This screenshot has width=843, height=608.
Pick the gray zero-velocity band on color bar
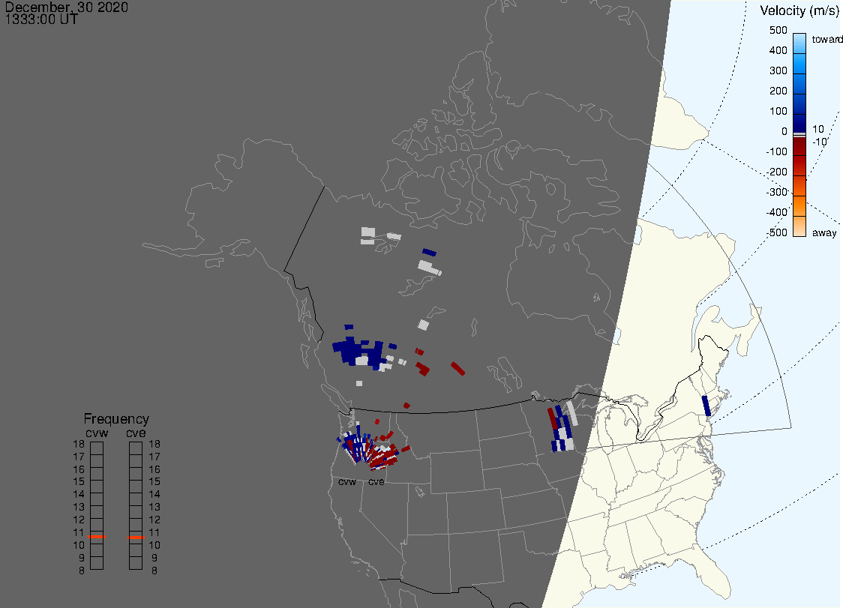pos(799,134)
